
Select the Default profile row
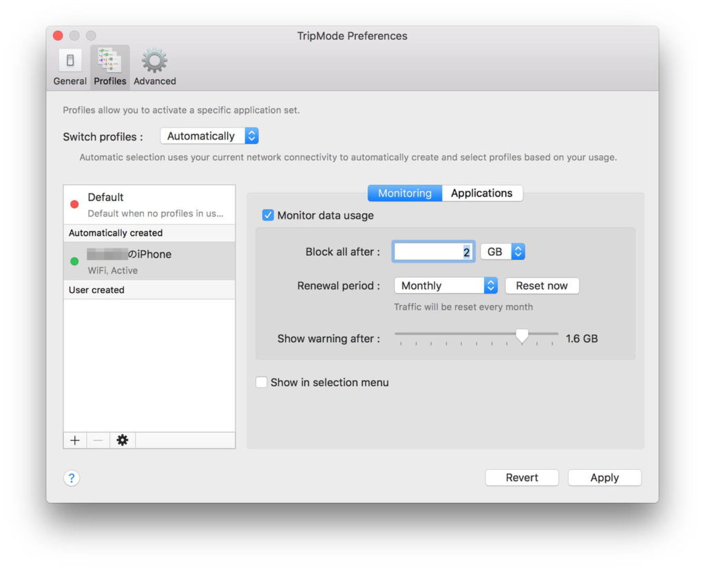click(149, 204)
